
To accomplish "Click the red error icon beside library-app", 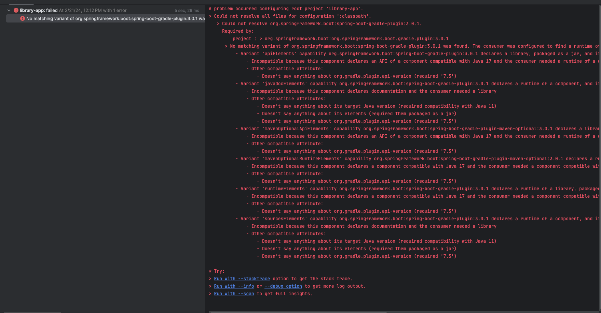I will click(x=16, y=10).
